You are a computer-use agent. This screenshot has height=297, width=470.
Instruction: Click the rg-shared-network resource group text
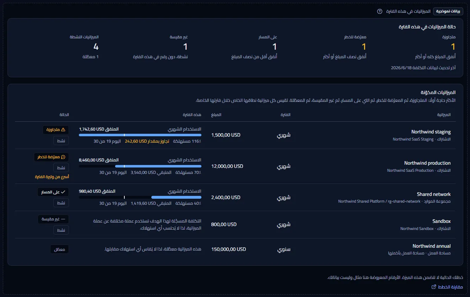click(x=404, y=202)
